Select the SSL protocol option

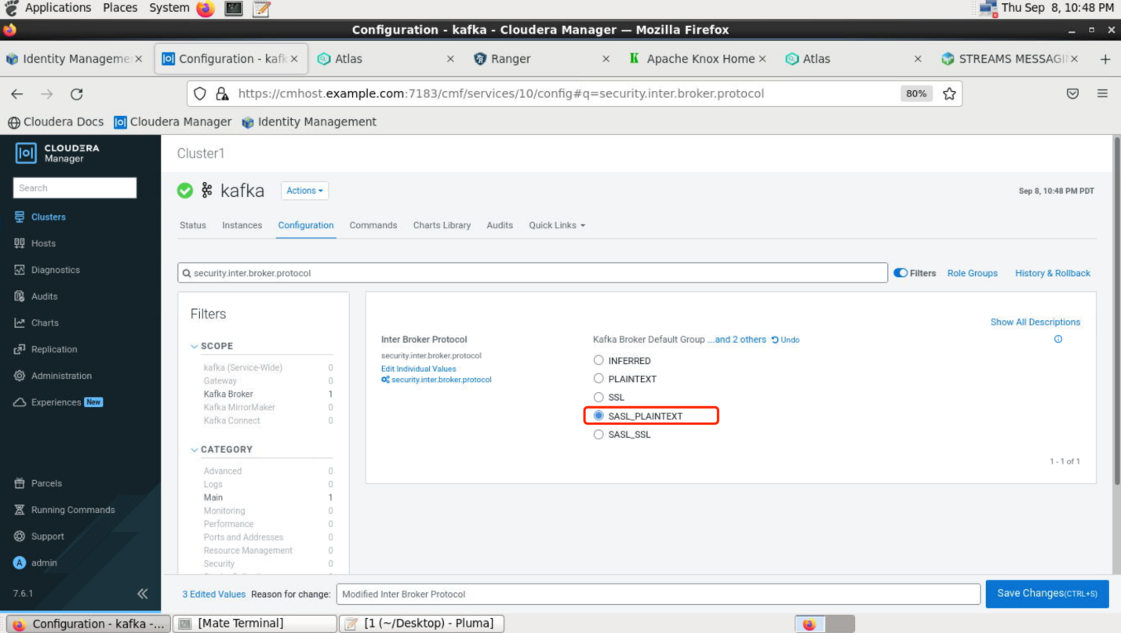coord(599,398)
